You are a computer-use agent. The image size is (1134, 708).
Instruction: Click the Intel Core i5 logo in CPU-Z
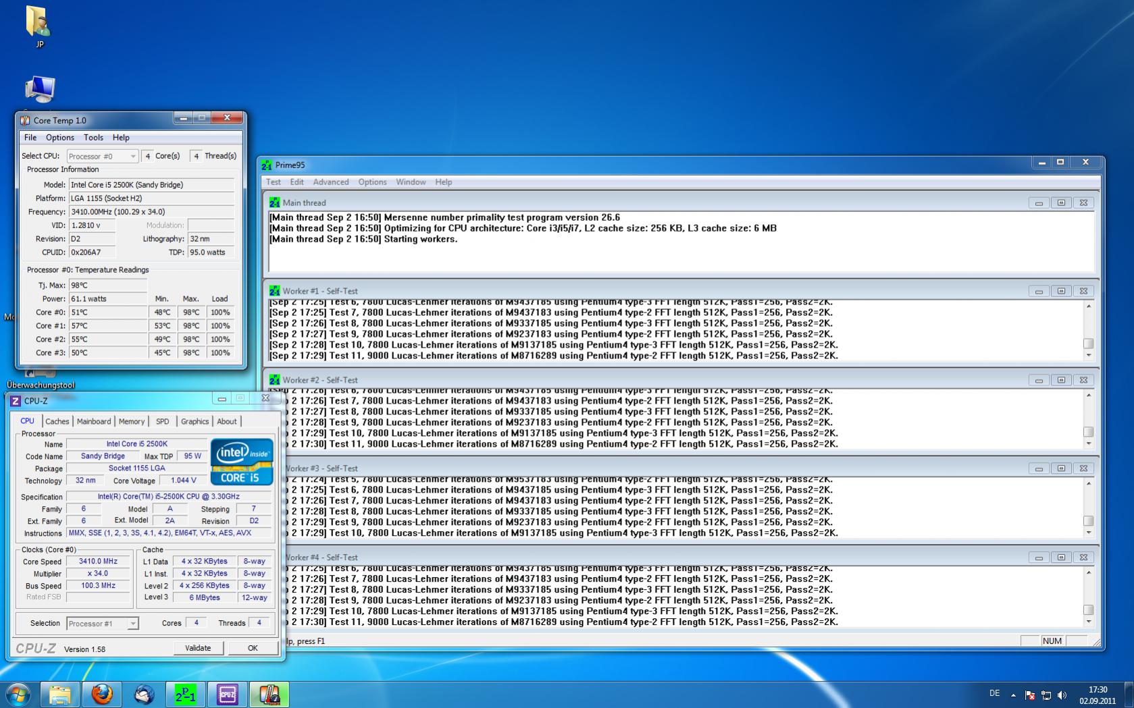pos(242,462)
